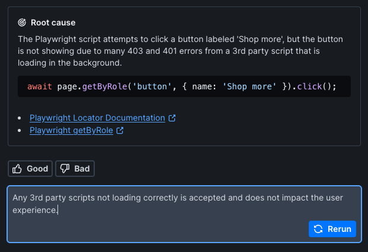Click external-link icon after Playwright getByRole
The image size is (368, 252).
(x=120, y=130)
